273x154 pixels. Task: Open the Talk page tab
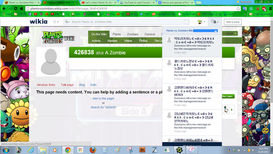[x=67, y=85]
